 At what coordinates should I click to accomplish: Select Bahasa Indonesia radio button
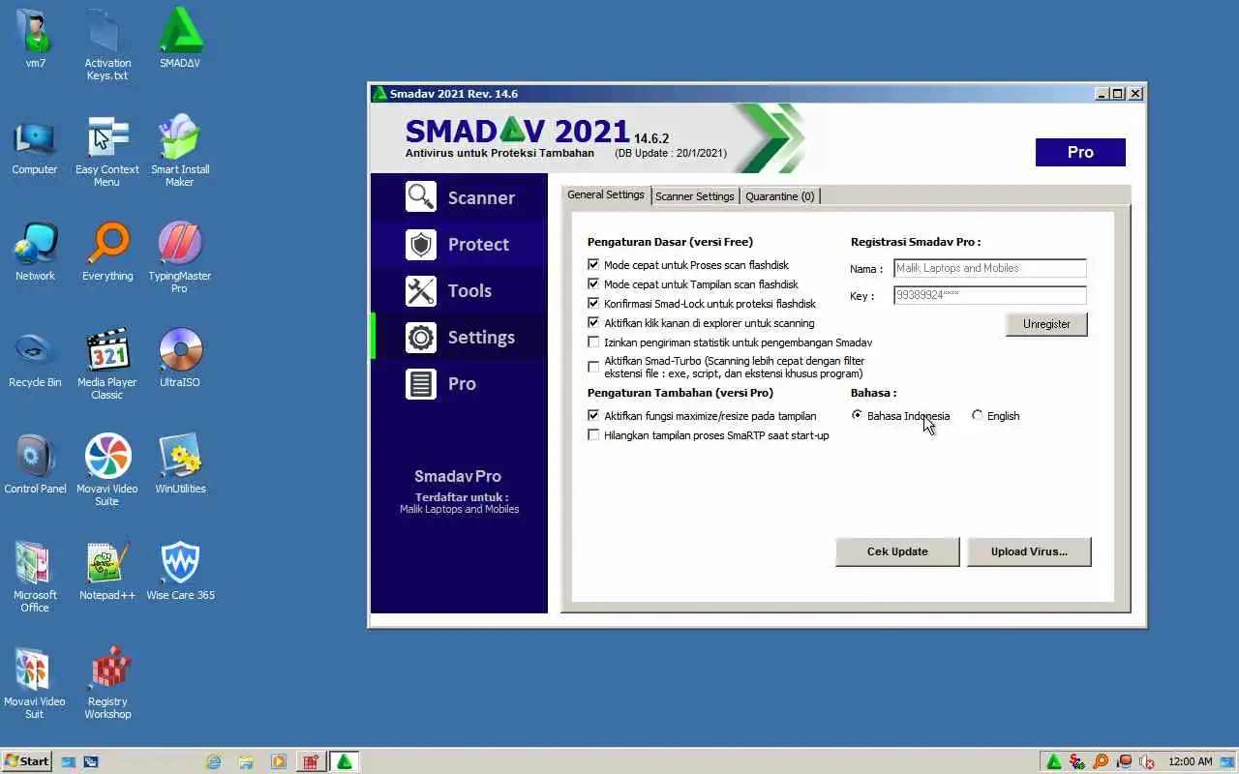click(858, 415)
